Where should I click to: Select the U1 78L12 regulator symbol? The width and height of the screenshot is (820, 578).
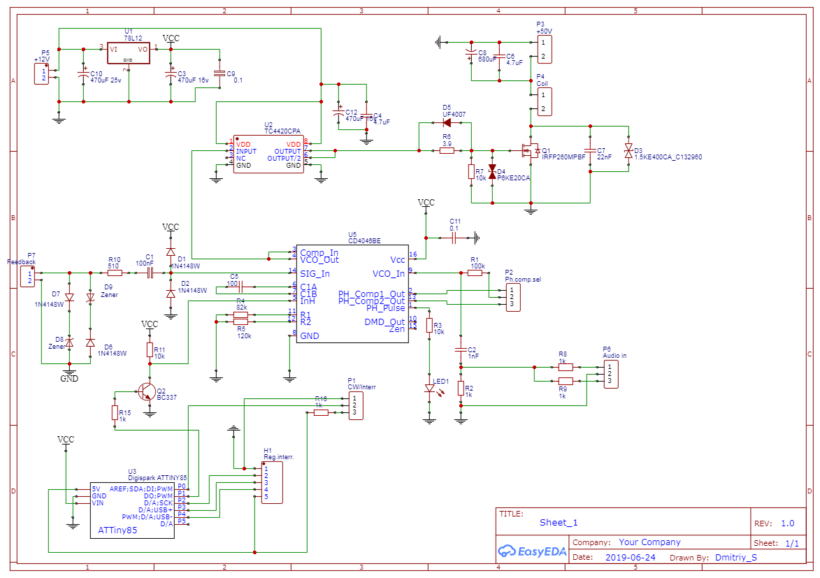[129, 53]
